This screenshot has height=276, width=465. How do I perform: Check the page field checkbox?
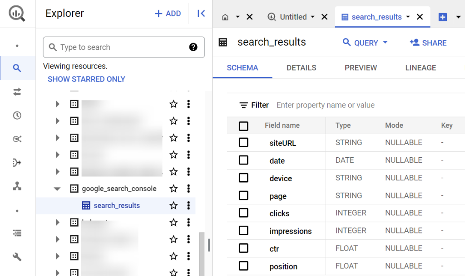(x=243, y=195)
